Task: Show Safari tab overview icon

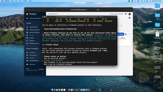Action: [131, 10]
